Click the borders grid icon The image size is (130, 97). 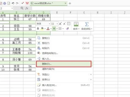(x=60, y=29)
